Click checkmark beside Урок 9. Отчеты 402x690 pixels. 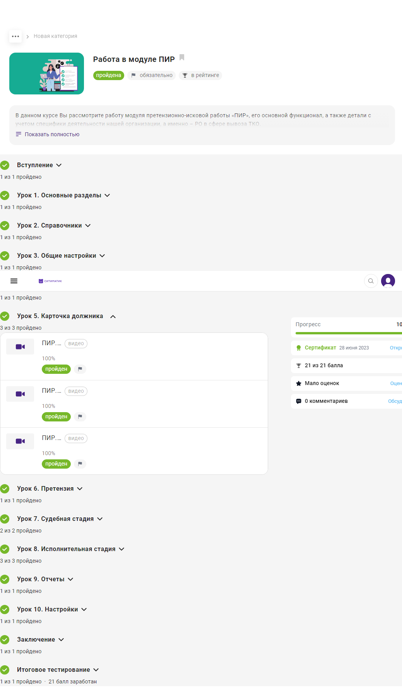5,579
